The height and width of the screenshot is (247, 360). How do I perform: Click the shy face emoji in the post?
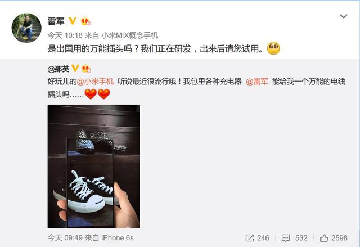273,48
